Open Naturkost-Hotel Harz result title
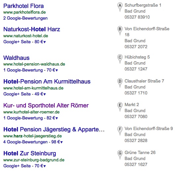Screen dimensions: 175x173 [32, 29]
